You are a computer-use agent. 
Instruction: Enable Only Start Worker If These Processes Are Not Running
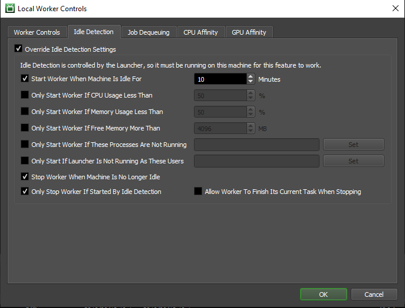pyautogui.click(x=25, y=145)
